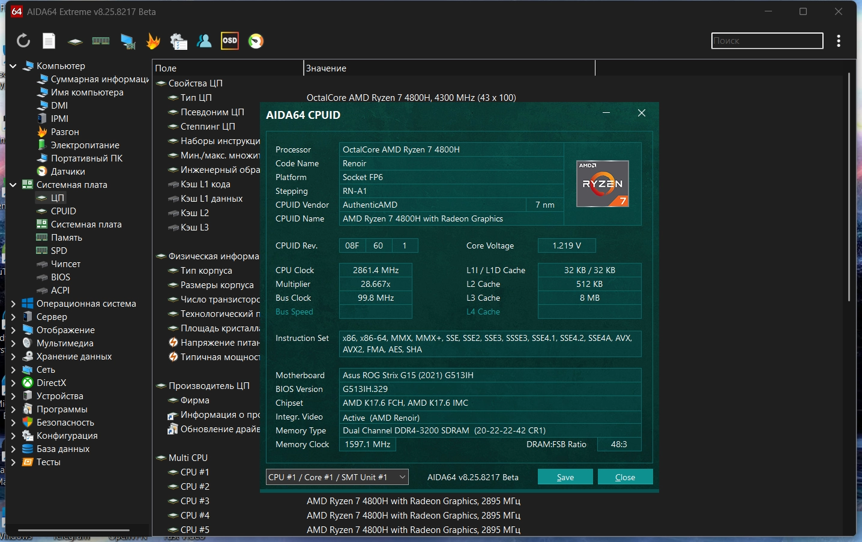Open the memory benchmark RAM icon
The width and height of the screenshot is (862, 542).
pos(101,41)
